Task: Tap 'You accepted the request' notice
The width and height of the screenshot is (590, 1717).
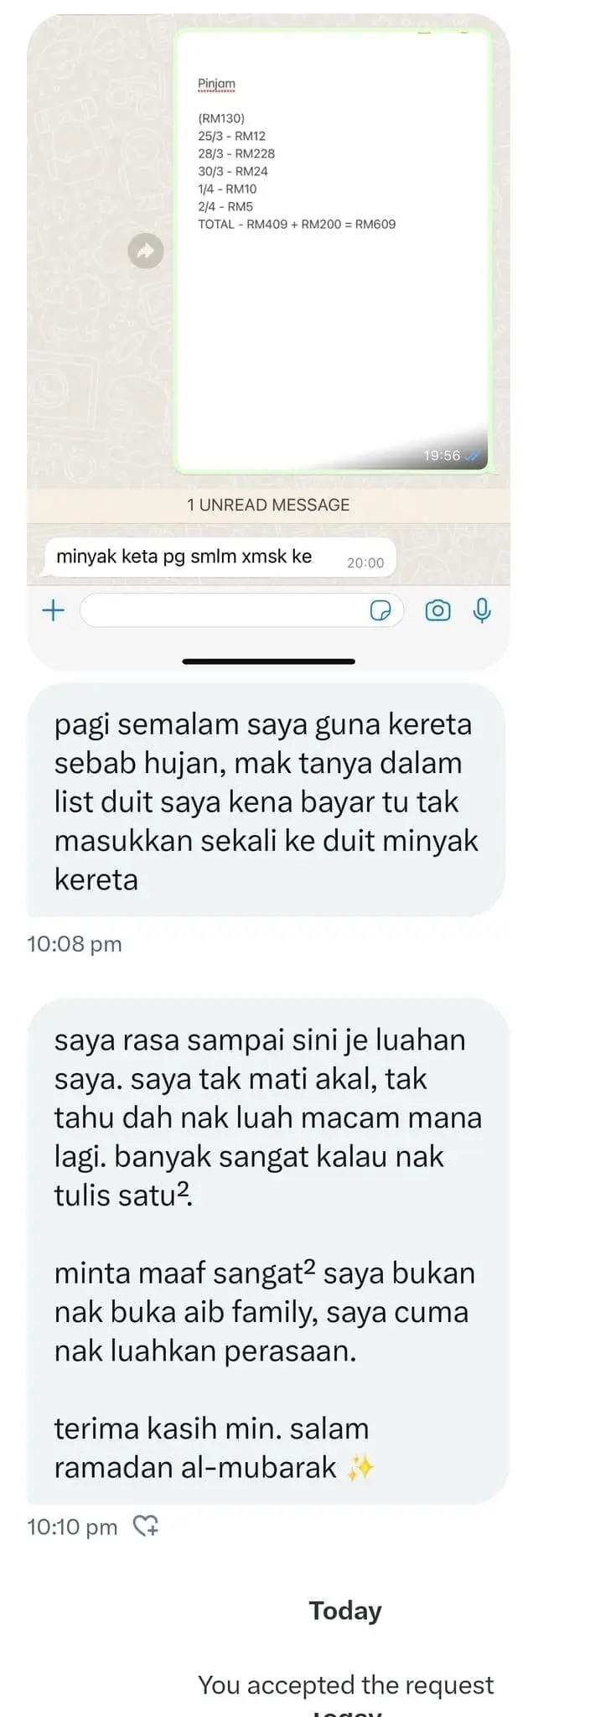Action: [345, 1684]
